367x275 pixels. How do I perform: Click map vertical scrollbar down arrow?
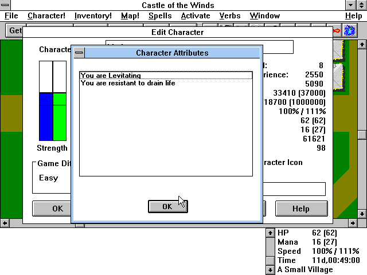[362, 214]
